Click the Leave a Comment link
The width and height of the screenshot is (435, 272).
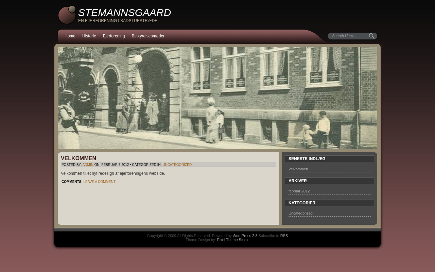click(99, 182)
